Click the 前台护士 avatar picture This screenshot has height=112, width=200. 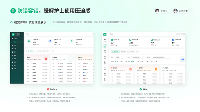175,11
